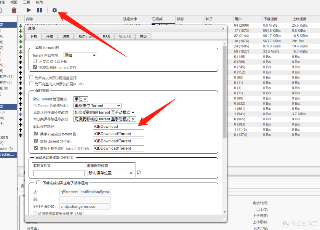Open the 默认保存位置 dropdown
The width and height of the screenshot is (320, 230).
110,173
